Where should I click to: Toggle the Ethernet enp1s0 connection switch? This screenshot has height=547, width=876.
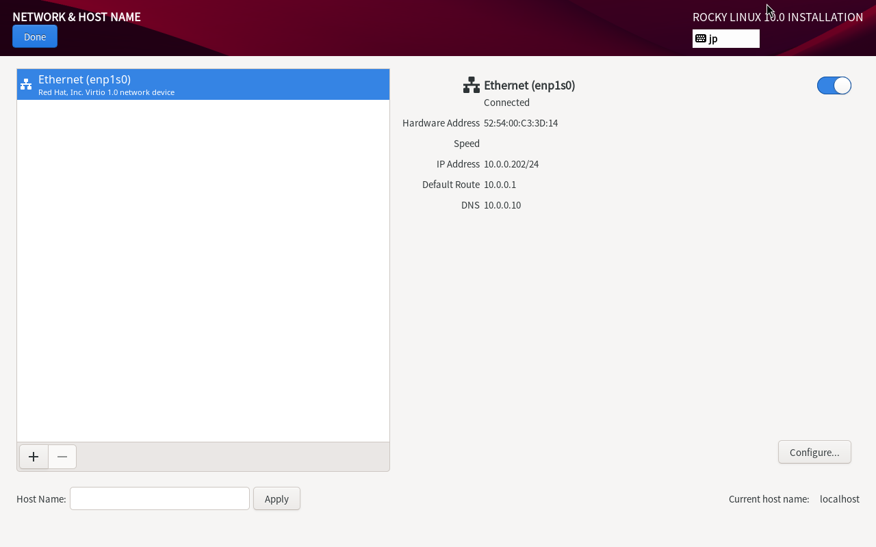pyautogui.click(x=834, y=85)
